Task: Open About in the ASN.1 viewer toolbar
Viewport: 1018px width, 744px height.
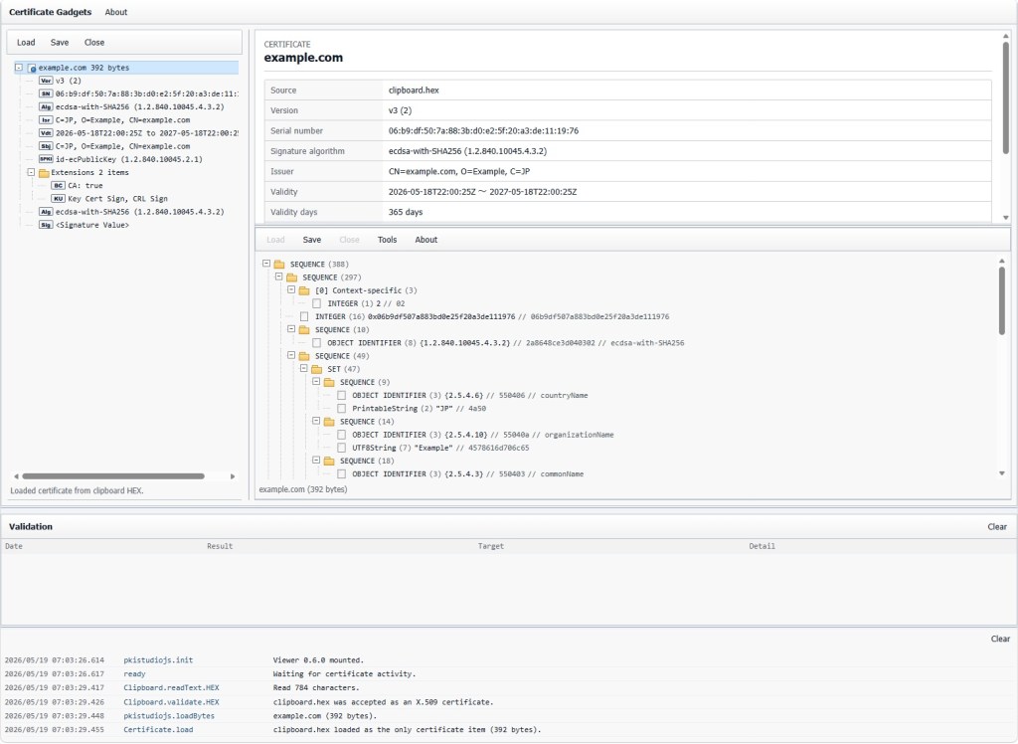Action: point(425,240)
